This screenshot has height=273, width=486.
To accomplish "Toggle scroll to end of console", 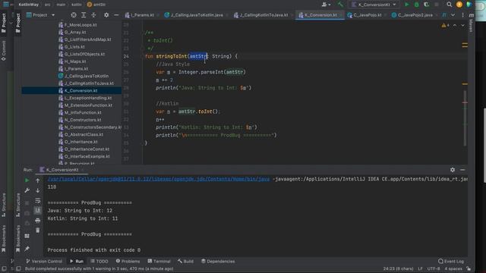I will click(x=37, y=211).
